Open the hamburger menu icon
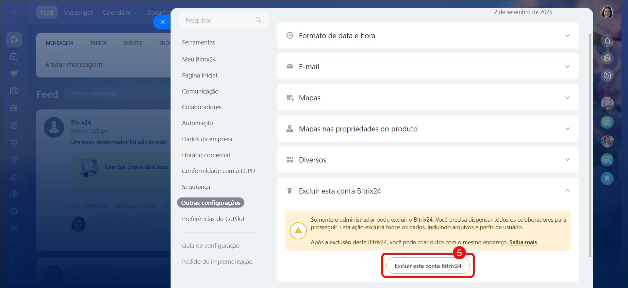 tap(14, 12)
